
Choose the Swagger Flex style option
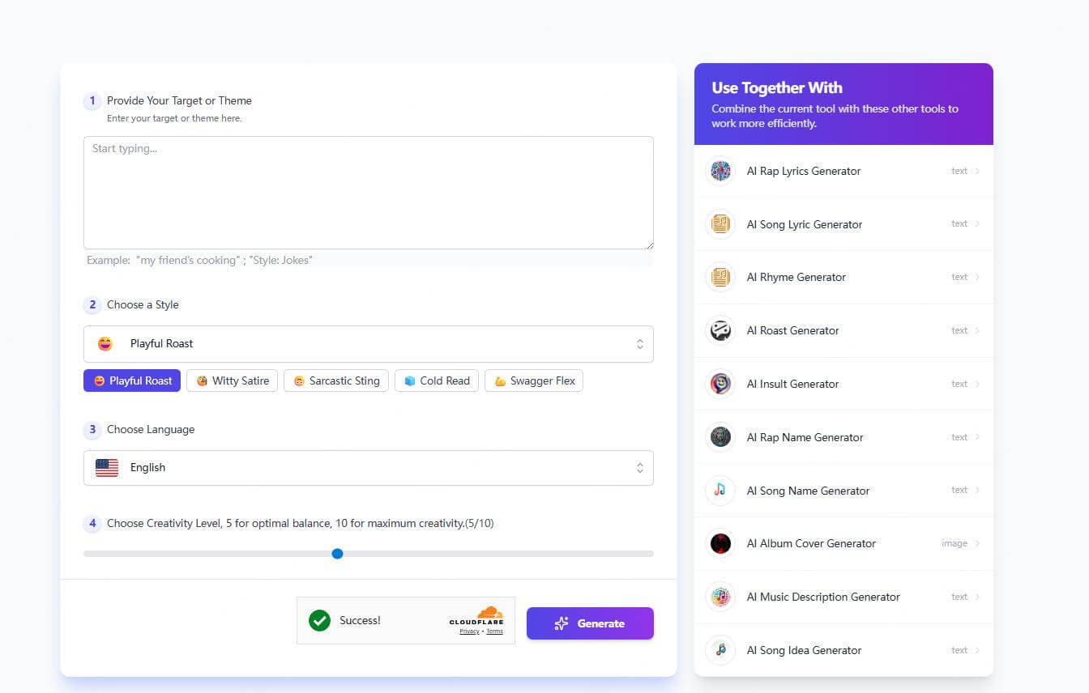tap(534, 381)
